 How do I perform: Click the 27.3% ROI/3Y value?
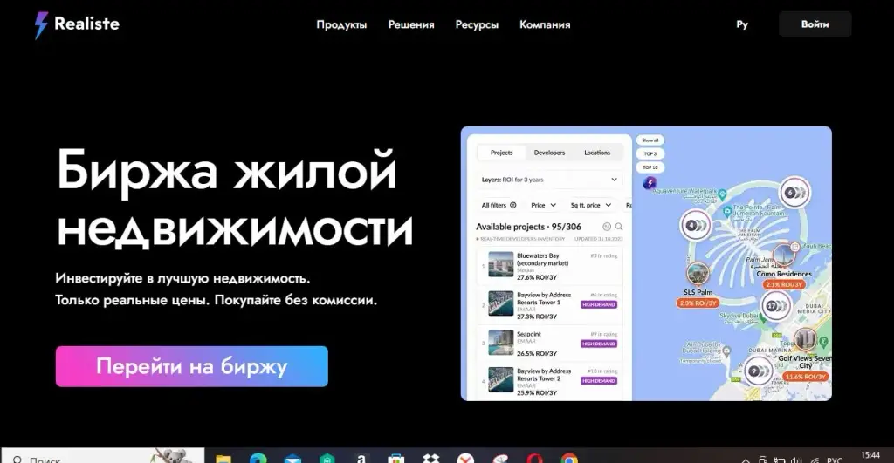click(x=537, y=317)
